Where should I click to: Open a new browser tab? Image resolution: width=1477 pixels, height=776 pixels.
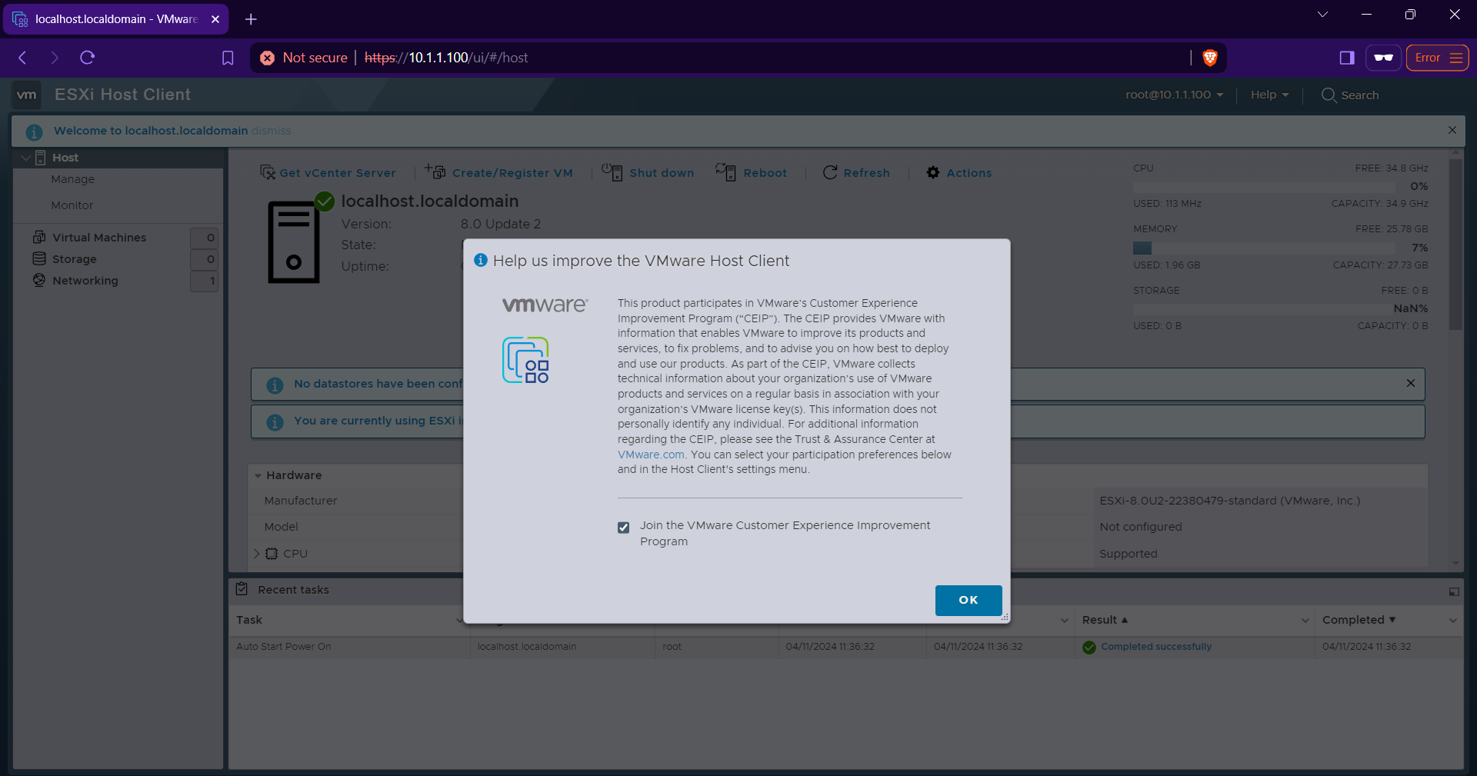(251, 19)
